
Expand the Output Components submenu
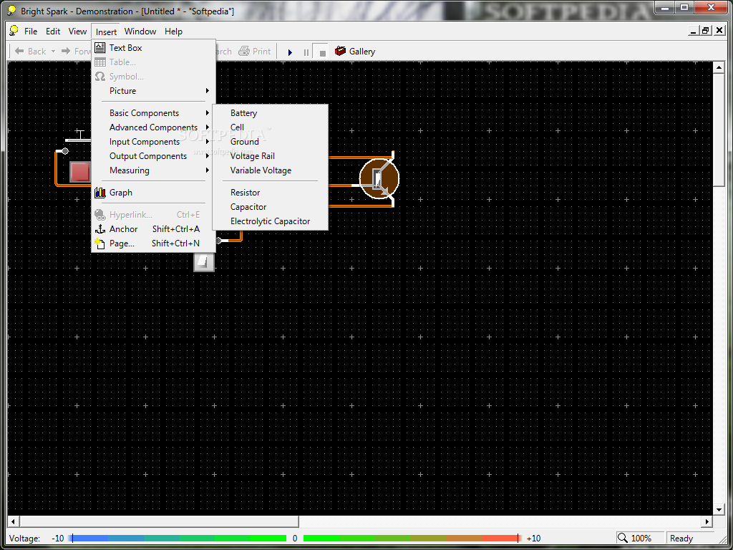tap(153, 156)
